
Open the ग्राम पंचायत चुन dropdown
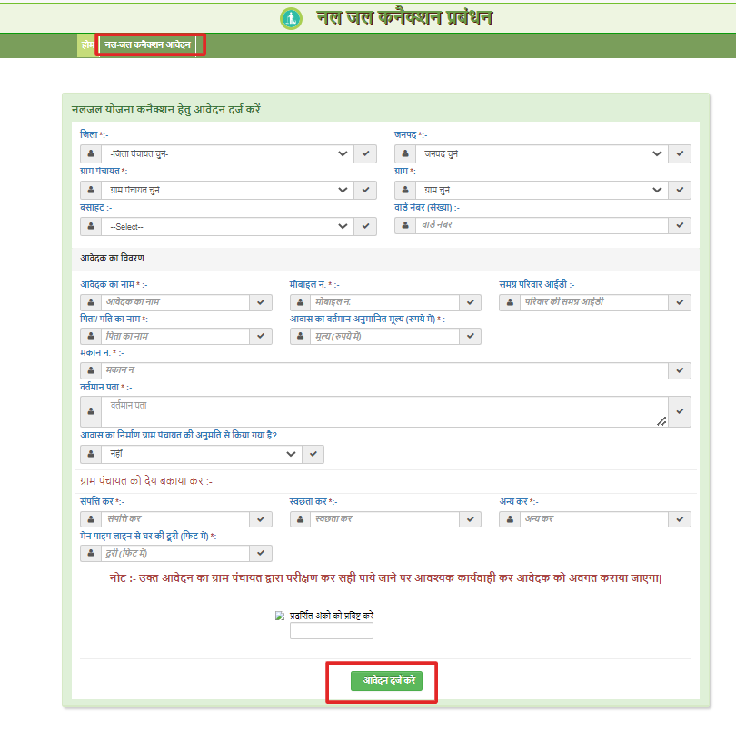pos(228,190)
